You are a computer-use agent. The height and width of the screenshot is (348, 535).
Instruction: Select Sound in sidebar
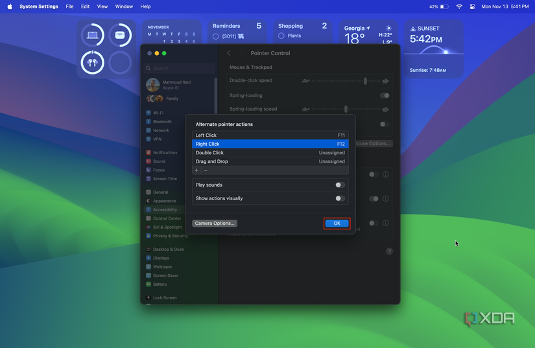coord(156,161)
